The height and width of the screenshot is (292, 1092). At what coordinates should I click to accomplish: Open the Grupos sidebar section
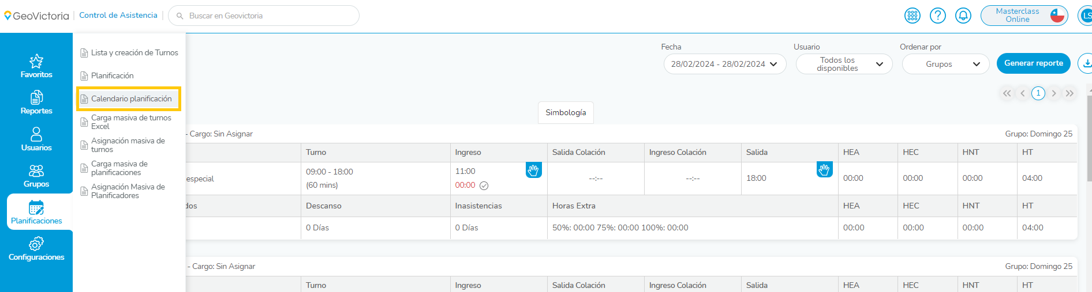coord(36,176)
